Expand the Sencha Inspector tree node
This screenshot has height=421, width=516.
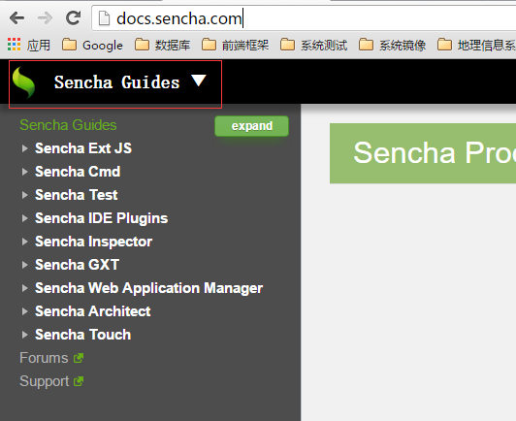(x=24, y=242)
